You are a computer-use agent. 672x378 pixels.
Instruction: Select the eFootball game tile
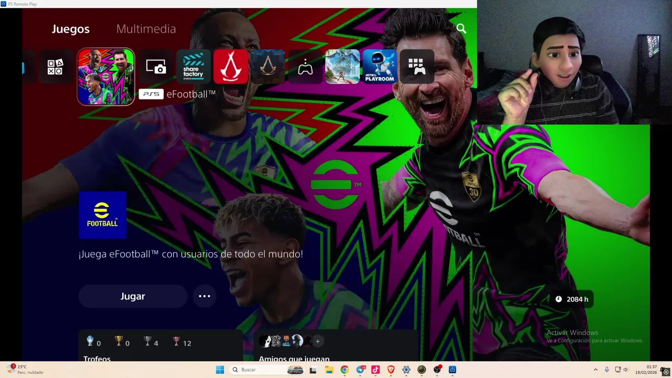pyautogui.click(x=106, y=77)
